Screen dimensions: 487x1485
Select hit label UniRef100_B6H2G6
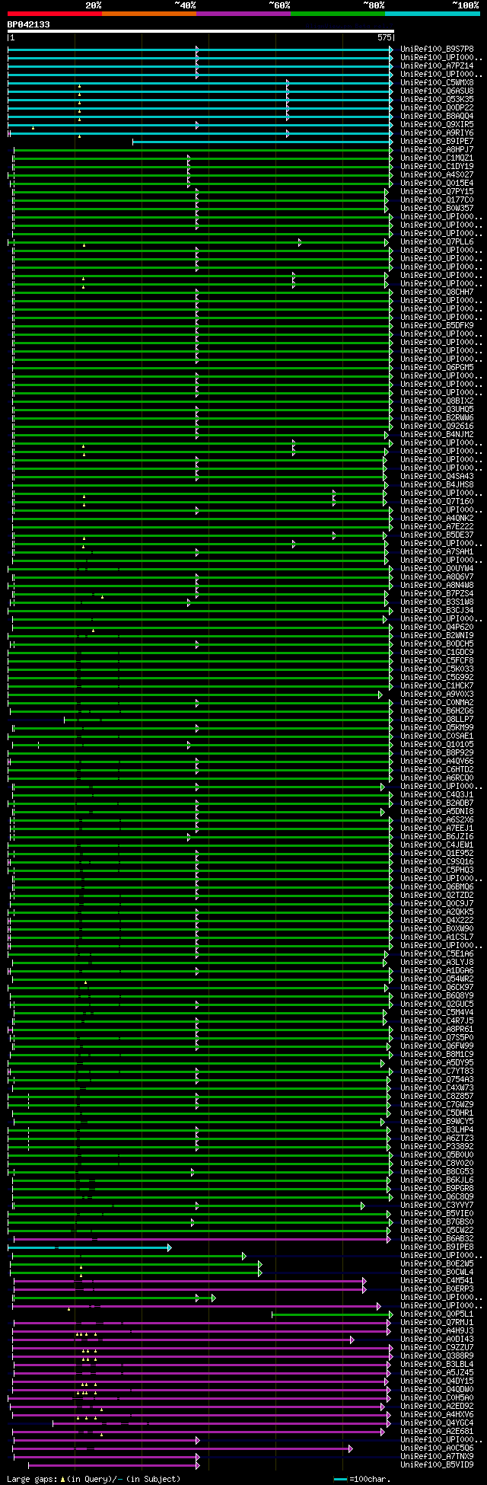point(437,711)
